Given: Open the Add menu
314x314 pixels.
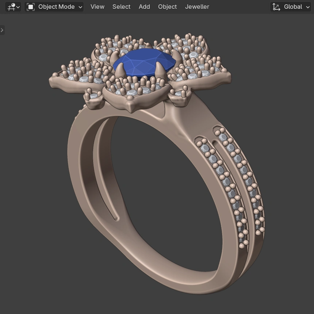Looking at the screenshot, I should pyautogui.click(x=144, y=7).
